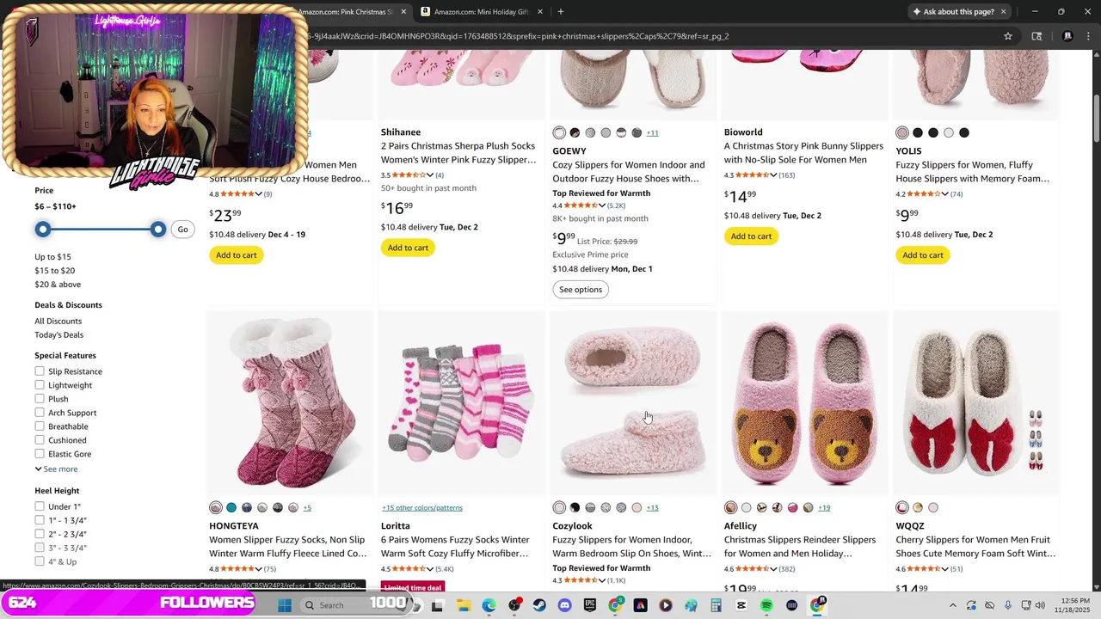The width and height of the screenshot is (1101, 619).
Task: Open Spotify from the taskbar
Action: point(766,605)
